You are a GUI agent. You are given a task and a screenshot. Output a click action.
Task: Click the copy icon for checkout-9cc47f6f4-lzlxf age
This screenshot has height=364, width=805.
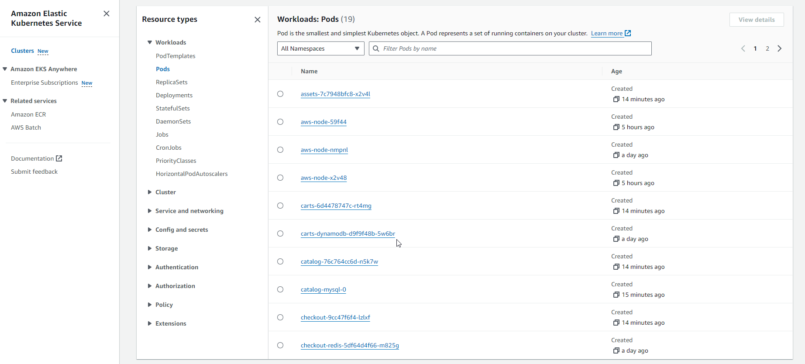616,323
